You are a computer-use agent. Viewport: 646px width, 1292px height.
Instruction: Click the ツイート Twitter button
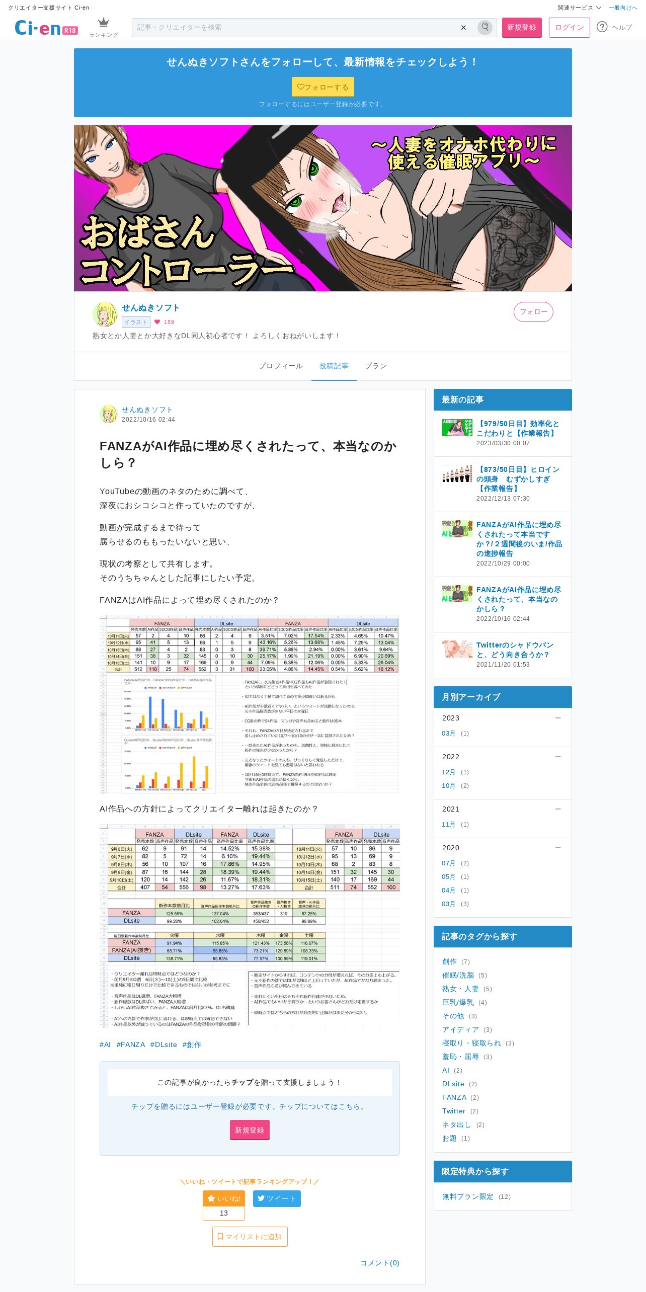pos(277,1198)
